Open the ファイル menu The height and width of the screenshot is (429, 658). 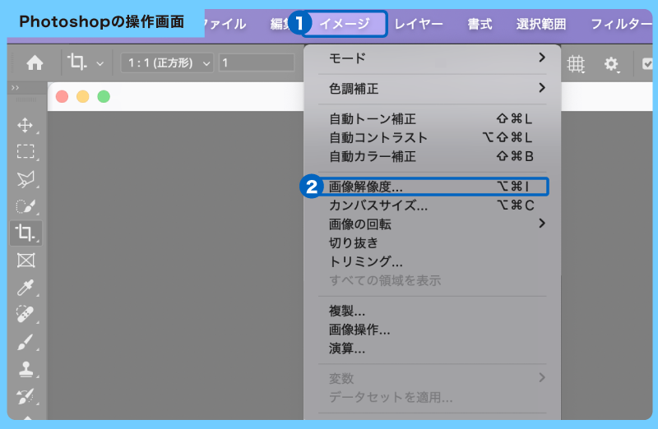225,24
